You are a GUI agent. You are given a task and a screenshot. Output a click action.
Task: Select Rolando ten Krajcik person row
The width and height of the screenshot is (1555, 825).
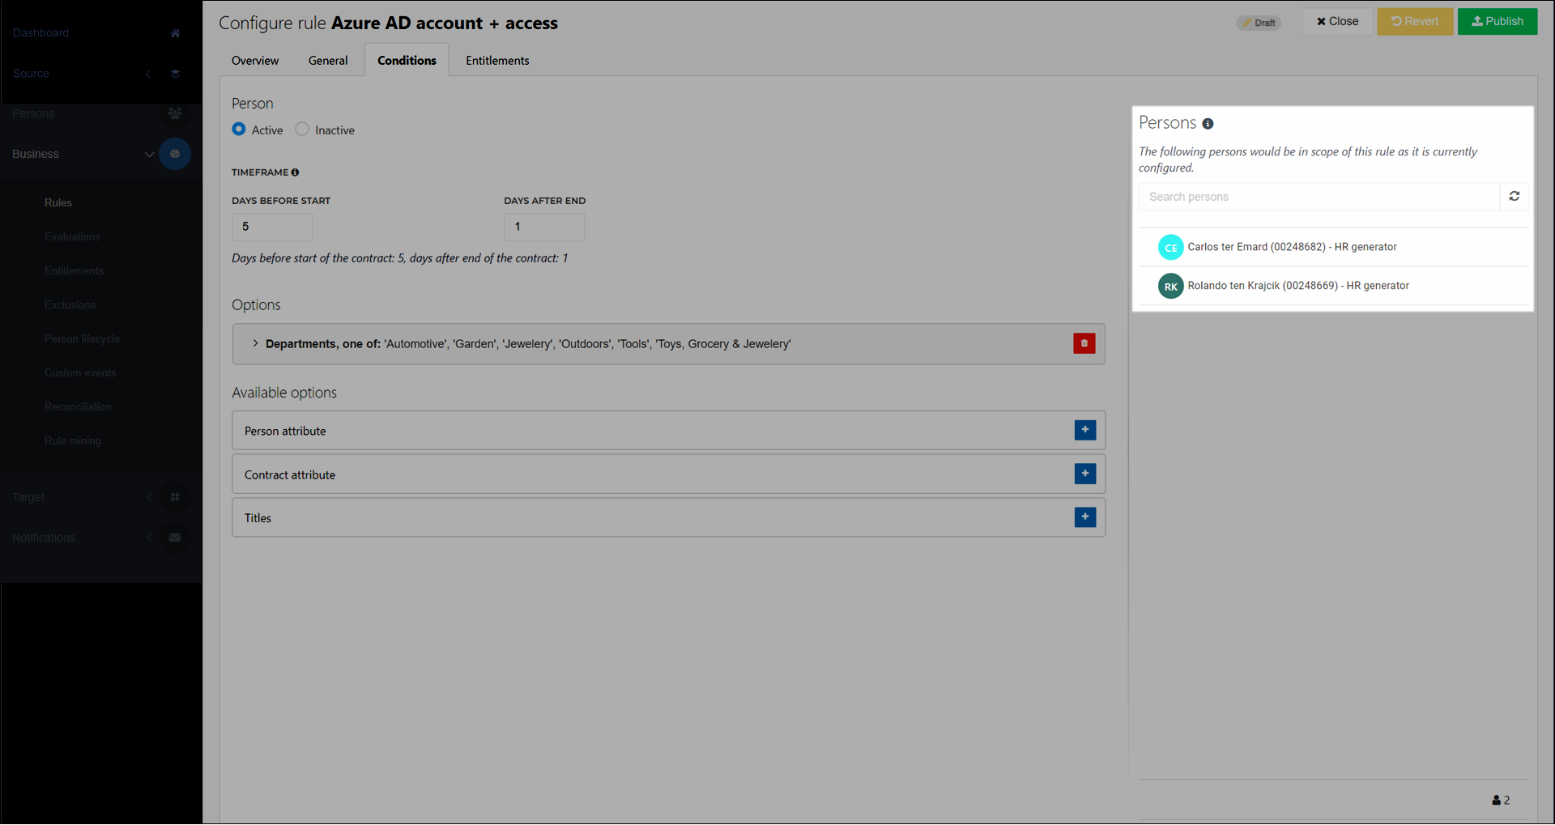pos(1334,286)
